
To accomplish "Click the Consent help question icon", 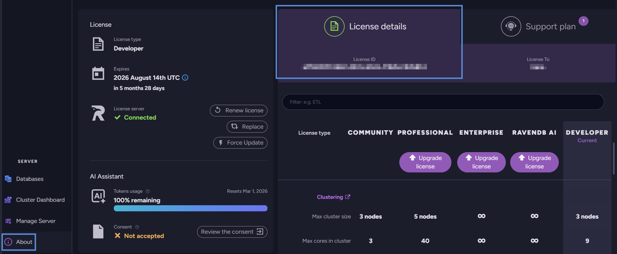I will 137,227.
